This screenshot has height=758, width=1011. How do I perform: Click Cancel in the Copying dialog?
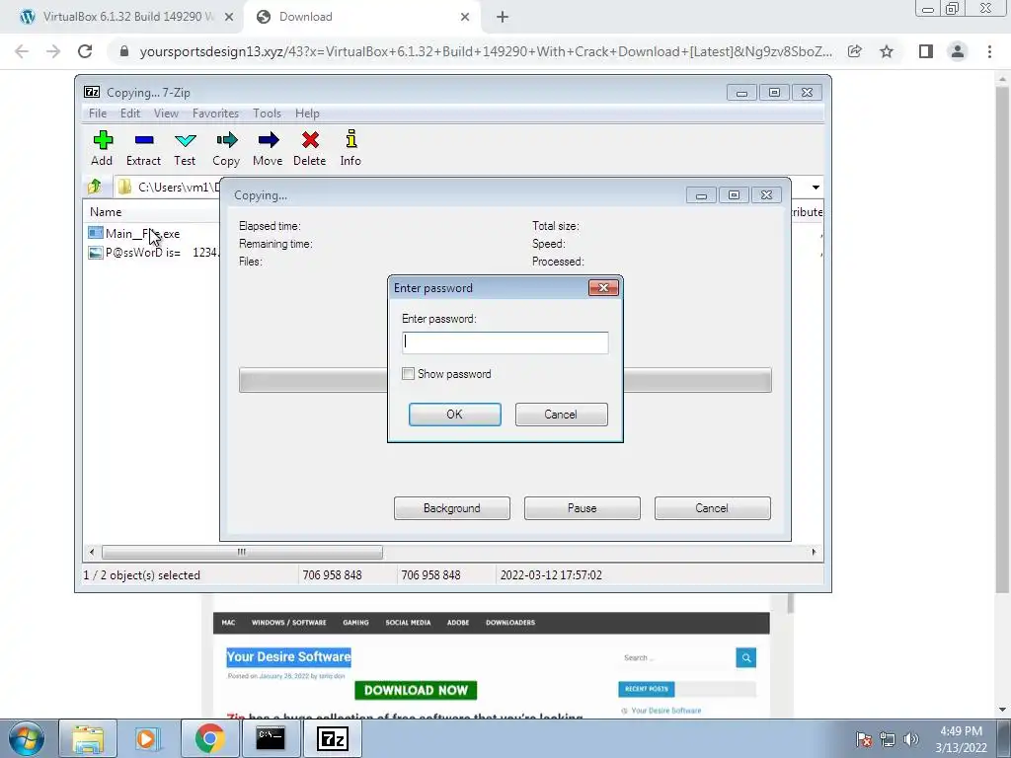pyautogui.click(x=713, y=508)
